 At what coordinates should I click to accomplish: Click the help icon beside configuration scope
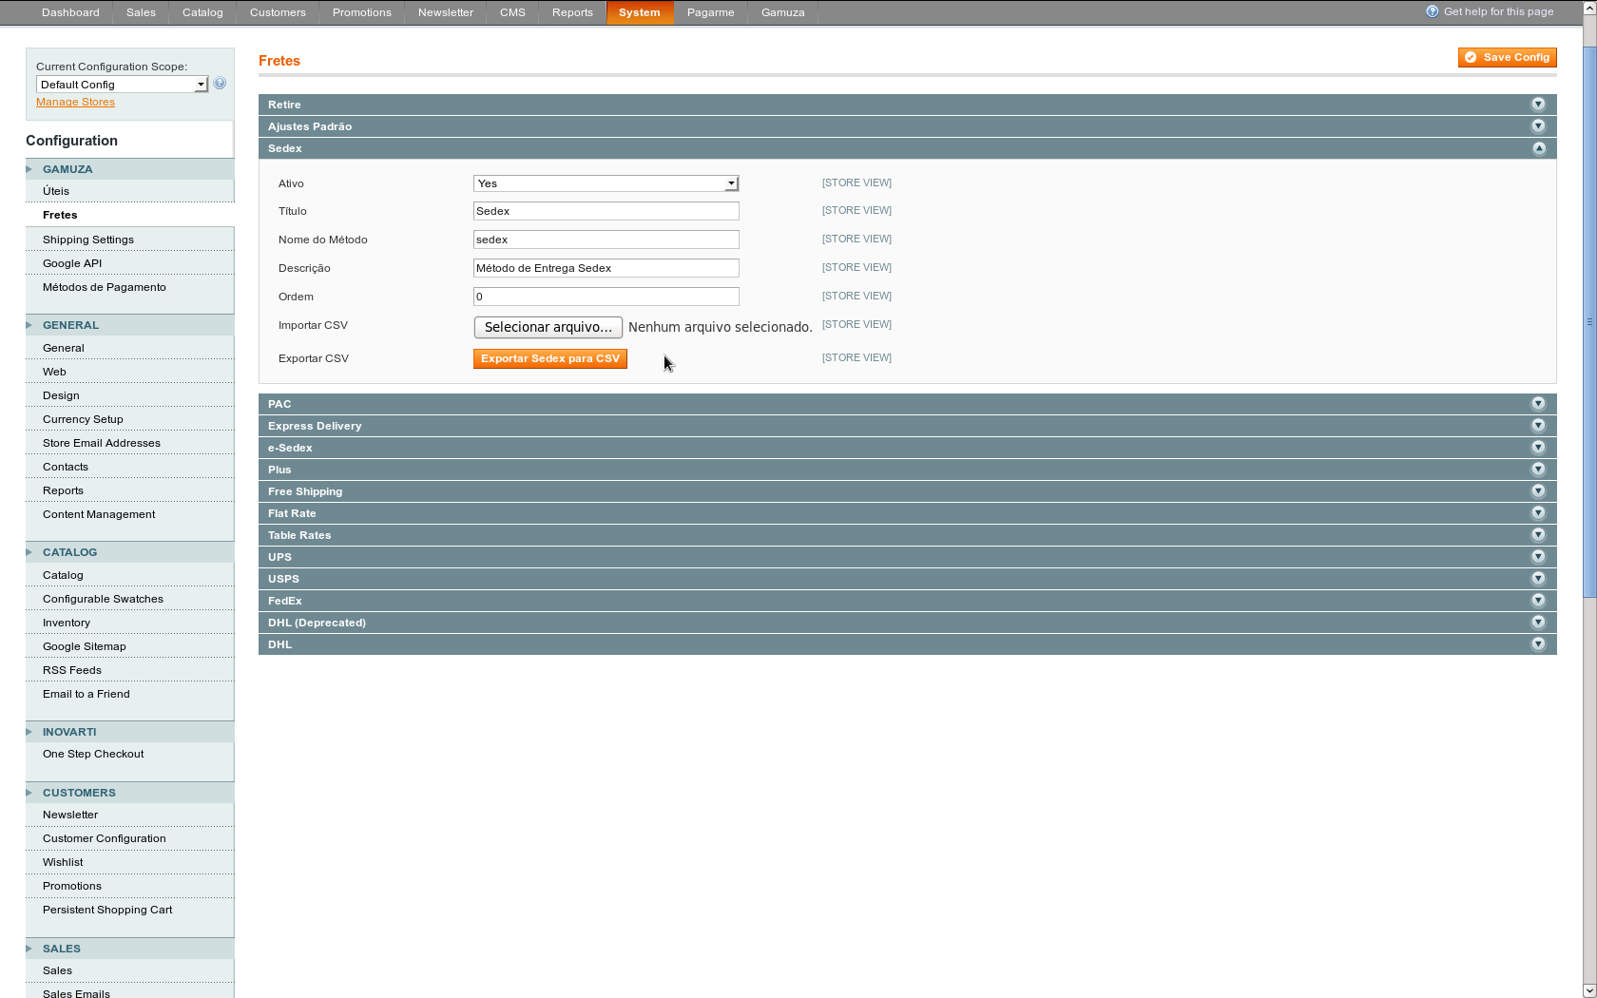(x=220, y=84)
